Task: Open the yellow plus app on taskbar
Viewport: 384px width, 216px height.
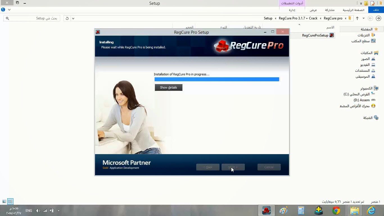Action: point(319,210)
